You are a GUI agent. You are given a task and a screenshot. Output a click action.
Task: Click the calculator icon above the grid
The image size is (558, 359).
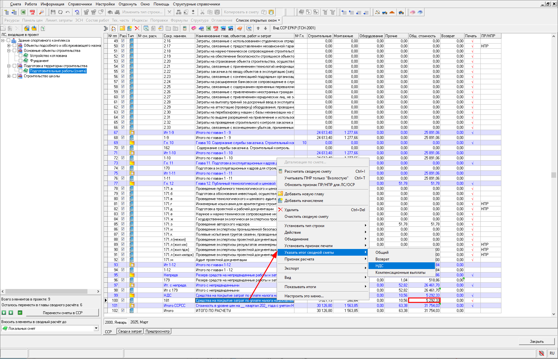coord(185,28)
